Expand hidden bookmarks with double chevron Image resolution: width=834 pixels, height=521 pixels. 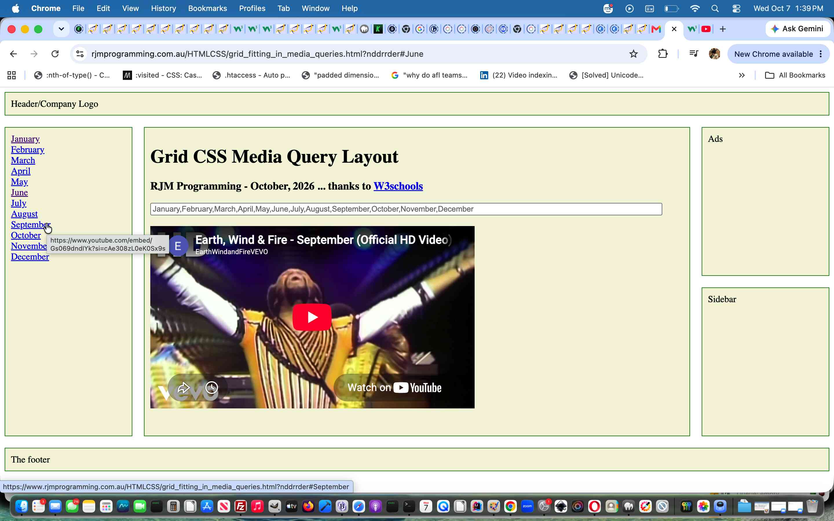pos(742,75)
